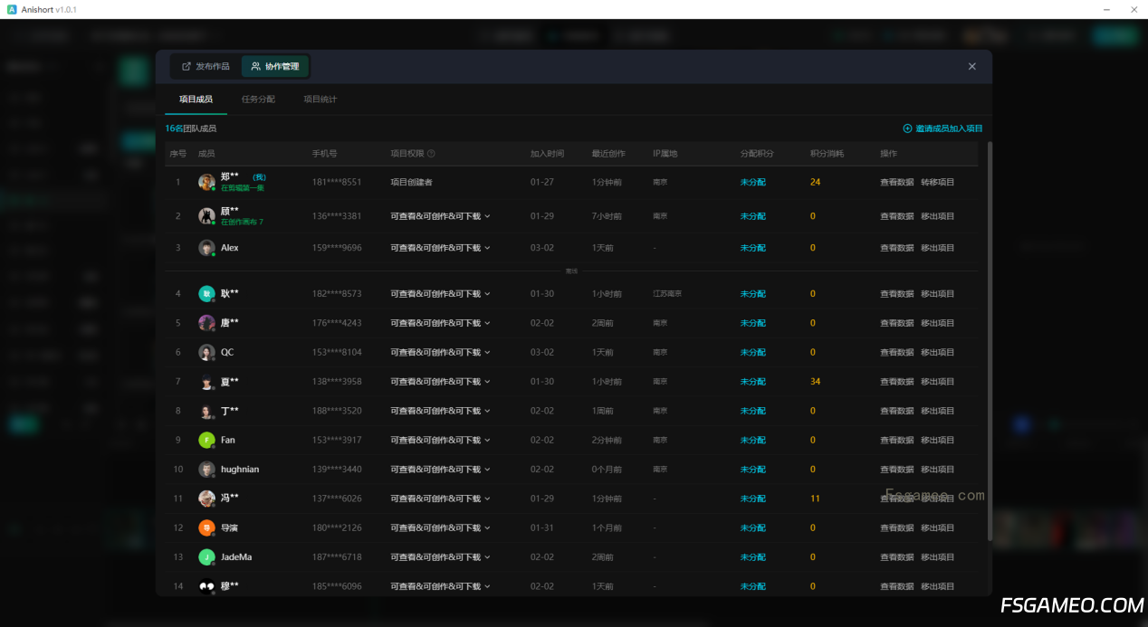Click the avatar of member 郑**
This screenshot has width=1148, height=627.
(206, 182)
